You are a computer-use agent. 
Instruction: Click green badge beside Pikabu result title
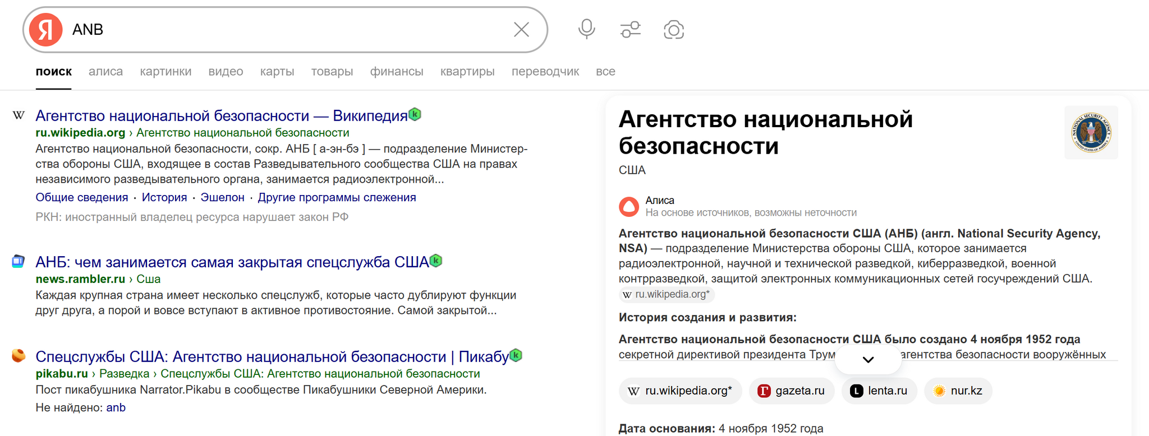pyautogui.click(x=516, y=355)
